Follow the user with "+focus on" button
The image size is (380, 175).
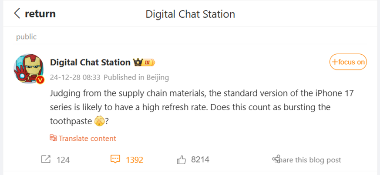click(x=348, y=62)
